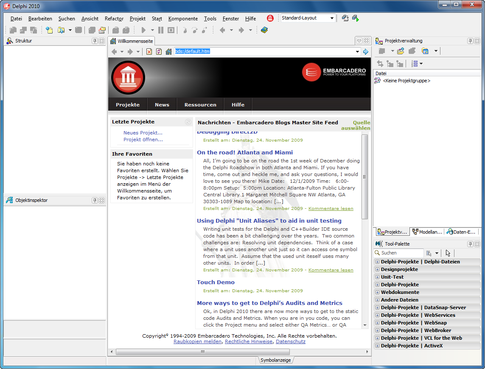The width and height of the screenshot is (485, 369).
Task: Click browser Forward arrow on Willkommensseite
Action: (x=130, y=52)
